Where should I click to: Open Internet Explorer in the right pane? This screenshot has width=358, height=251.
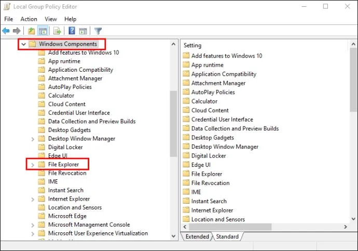(x=212, y=210)
